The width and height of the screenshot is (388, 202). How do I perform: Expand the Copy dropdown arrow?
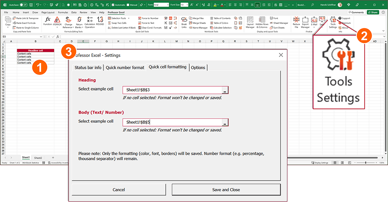tap(8, 27)
